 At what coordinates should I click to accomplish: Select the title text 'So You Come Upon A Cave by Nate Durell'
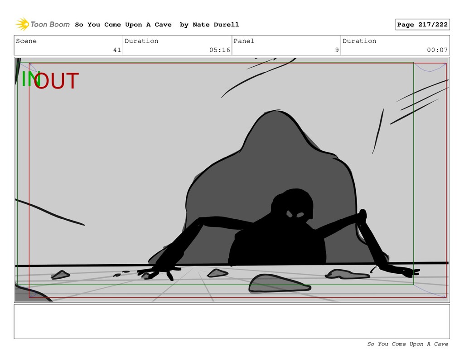157,25
